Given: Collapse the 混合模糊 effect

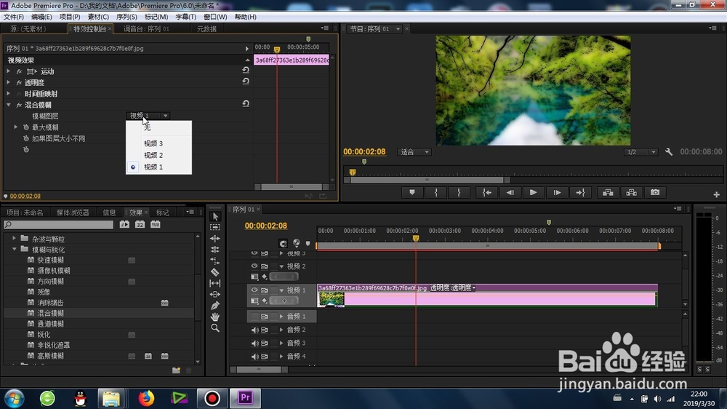Looking at the screenshot, I should (8, 105).
